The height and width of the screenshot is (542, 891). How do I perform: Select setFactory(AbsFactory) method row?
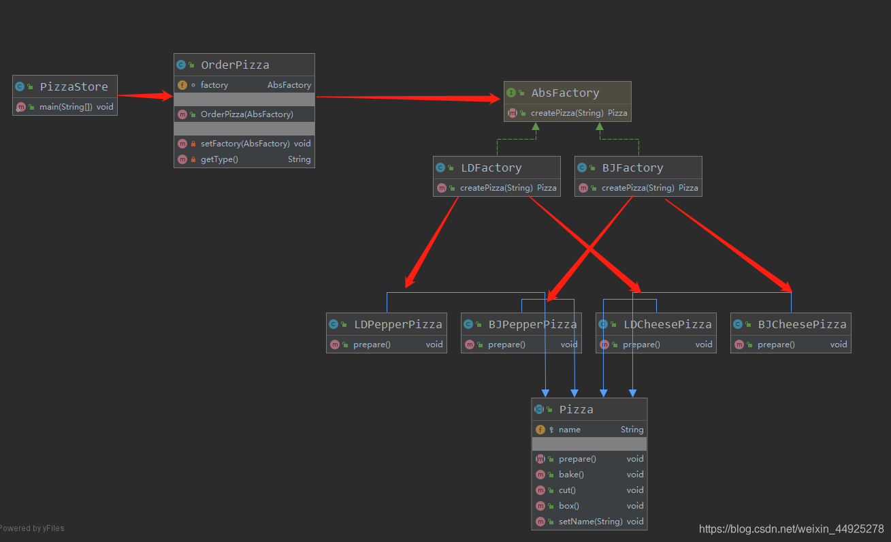244,144
